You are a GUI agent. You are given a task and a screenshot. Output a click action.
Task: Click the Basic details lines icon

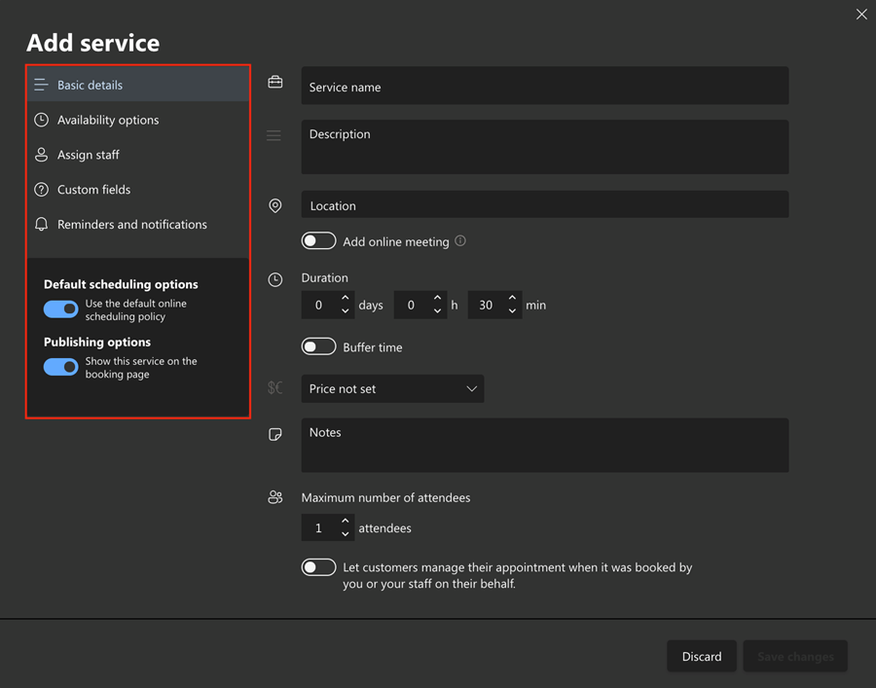point(41,85)
